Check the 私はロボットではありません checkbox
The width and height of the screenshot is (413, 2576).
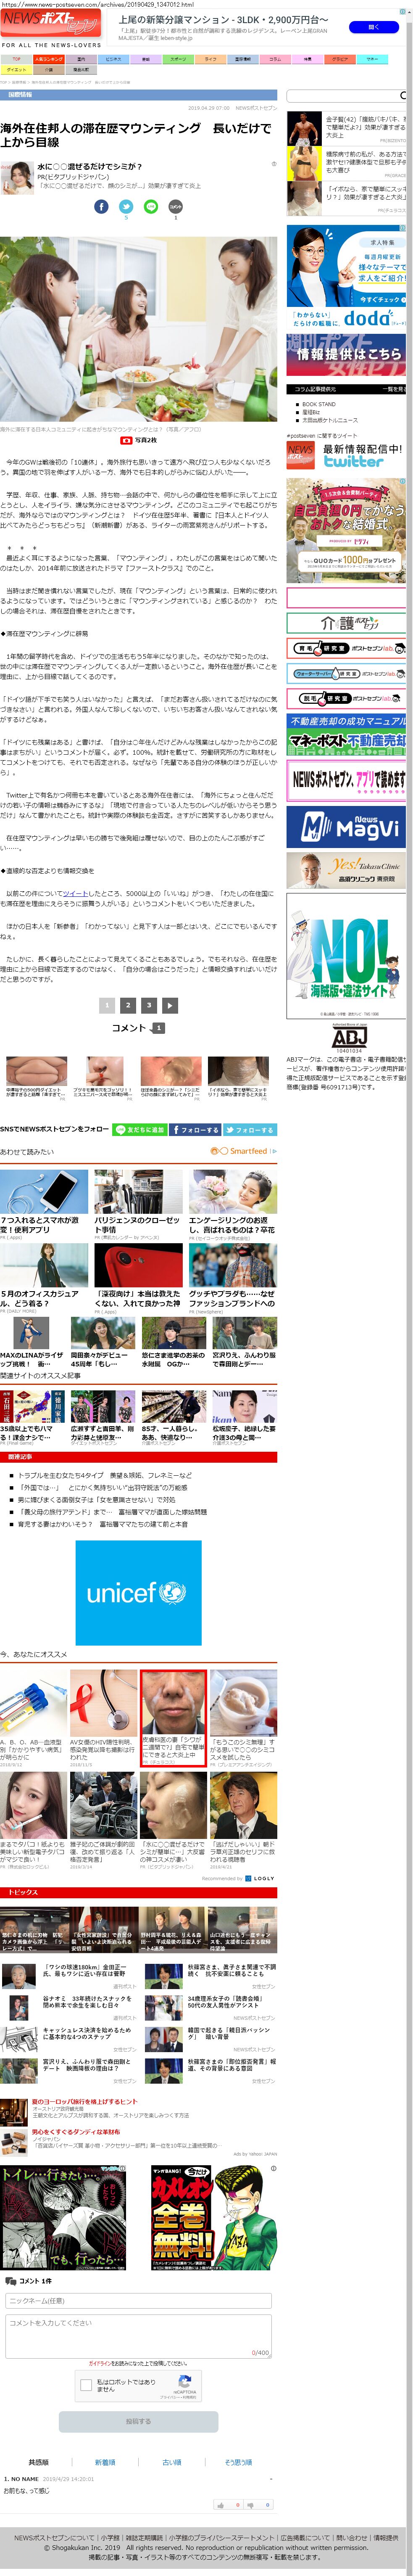(87, 2385)
